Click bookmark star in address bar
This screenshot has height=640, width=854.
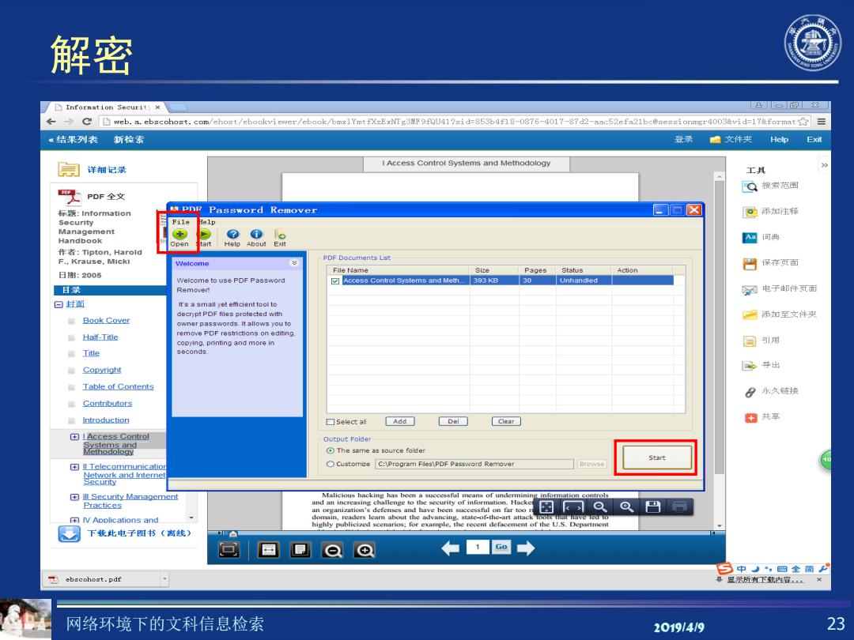pyautogui.click(x=803, y=122)
